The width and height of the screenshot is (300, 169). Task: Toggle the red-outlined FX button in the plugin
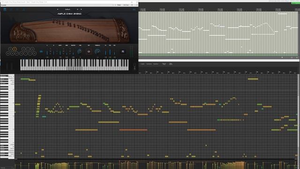[89, 52]
